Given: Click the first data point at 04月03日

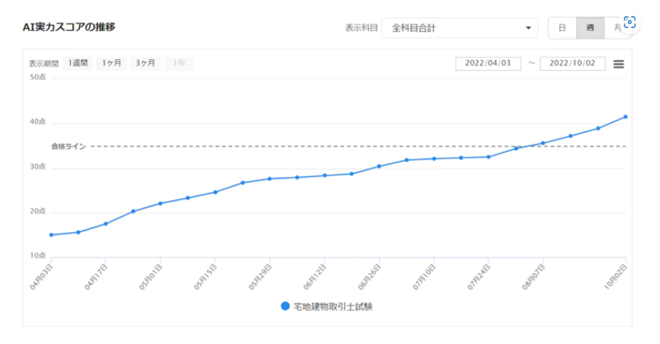Looking at the screenshot, I should [51, 234].
